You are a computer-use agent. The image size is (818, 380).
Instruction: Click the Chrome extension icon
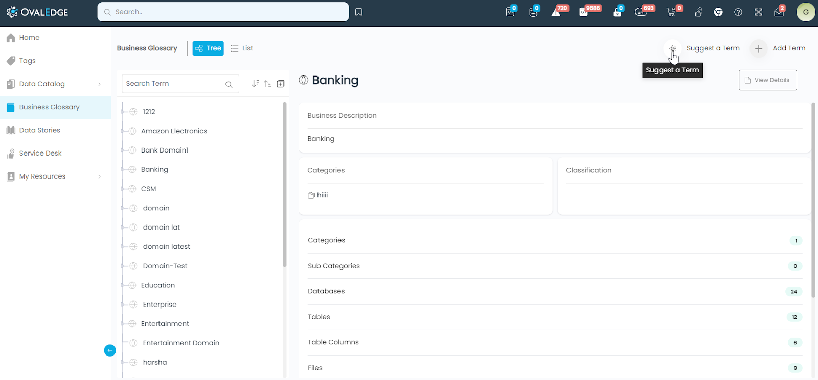point(718,12)
